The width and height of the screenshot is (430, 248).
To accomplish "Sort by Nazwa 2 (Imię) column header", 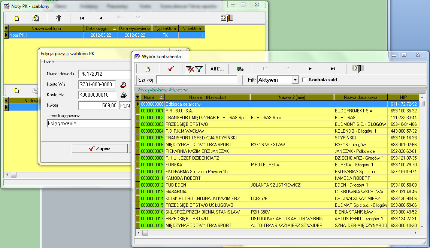I will pyautogui.click(x=292, y=97).
